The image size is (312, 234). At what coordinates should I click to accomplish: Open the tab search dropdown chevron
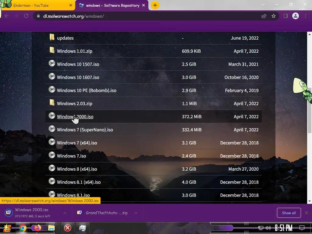pyautogui.click(x=263, y=4)
